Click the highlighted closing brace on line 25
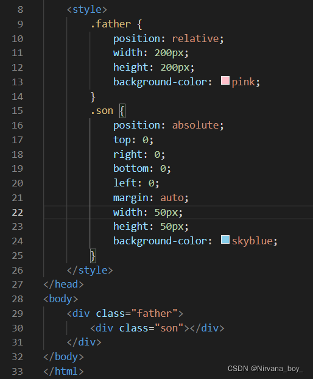313x379 pixels. pyautogui.click(x=93, y=256)
